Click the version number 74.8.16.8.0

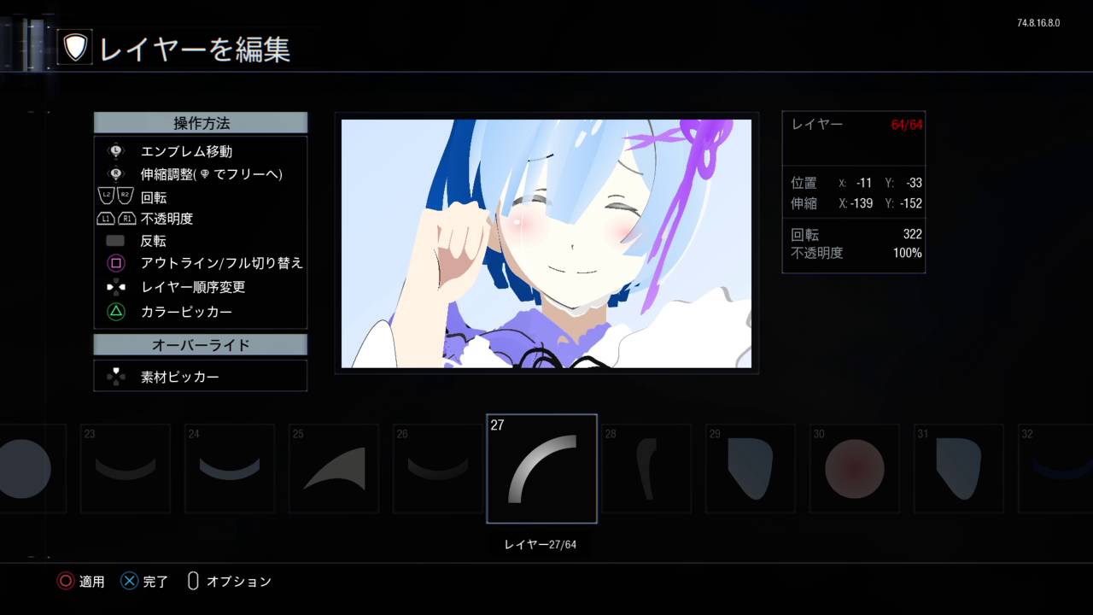1038,23
